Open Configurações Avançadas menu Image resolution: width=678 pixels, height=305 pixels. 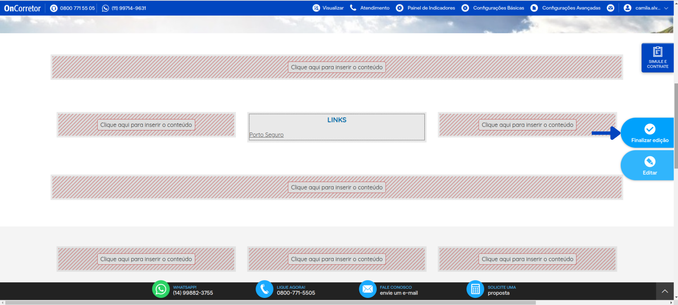tap(566, 8)
